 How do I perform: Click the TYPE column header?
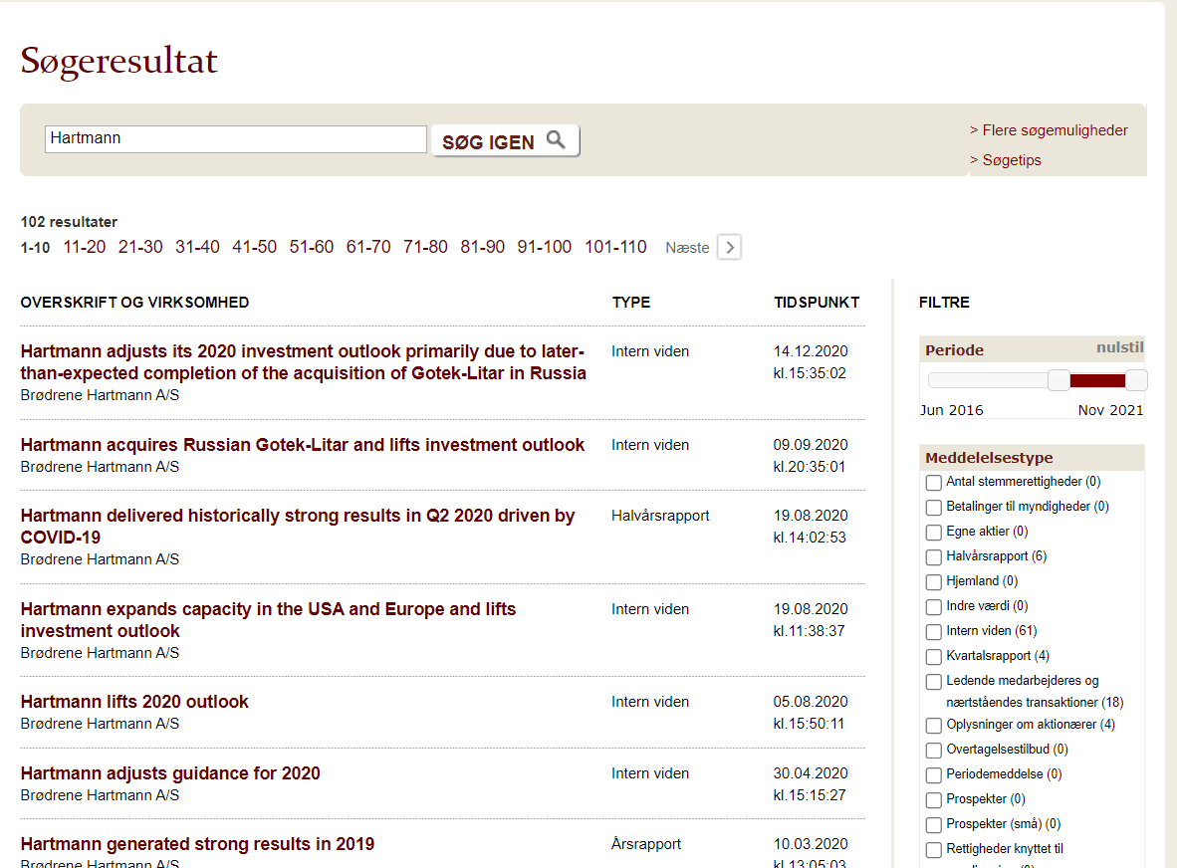coord(631,303)
